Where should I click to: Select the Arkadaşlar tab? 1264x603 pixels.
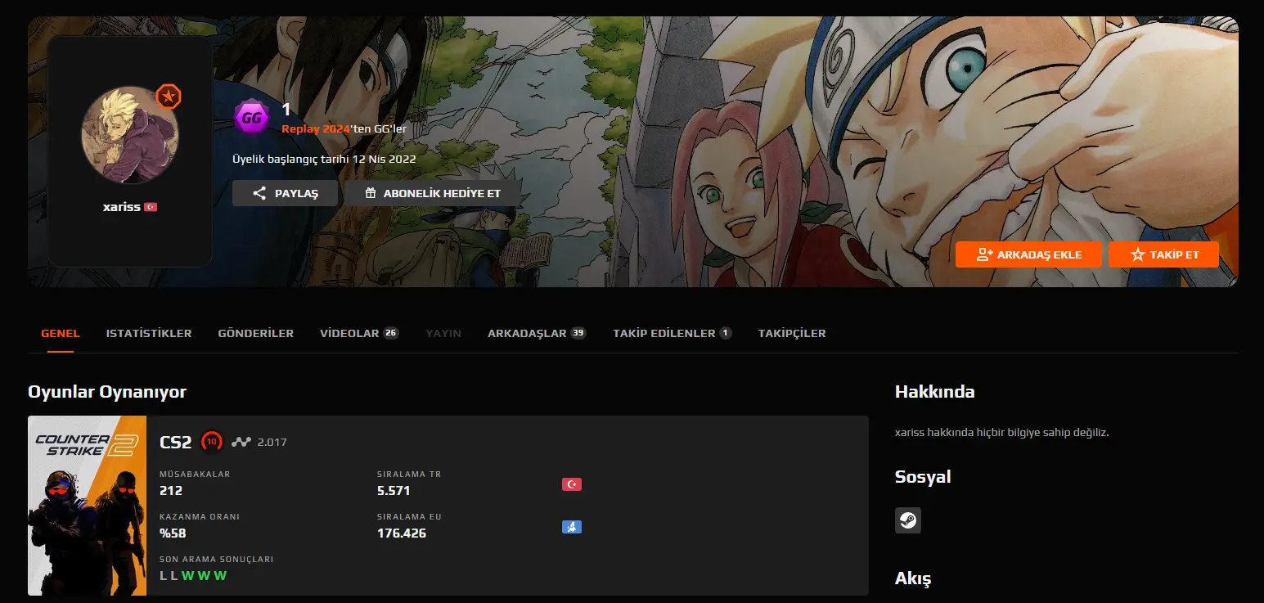pos(537,334)
